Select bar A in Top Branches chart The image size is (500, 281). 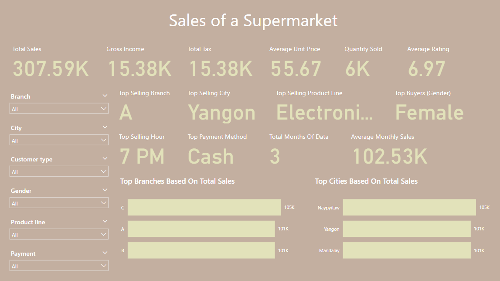(201, 229)
